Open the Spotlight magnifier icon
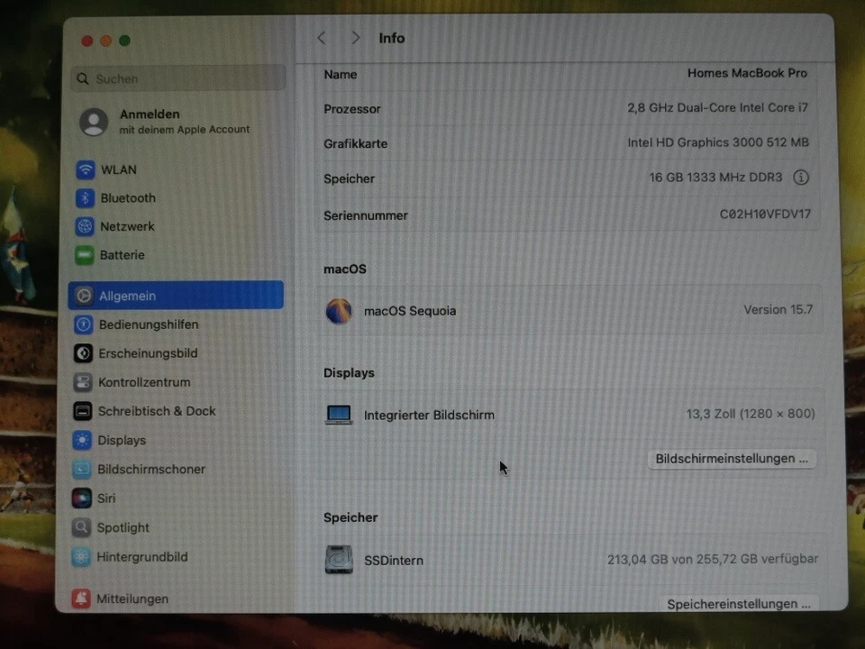This screenshot has height=649, width=865. tap(81, 527)
